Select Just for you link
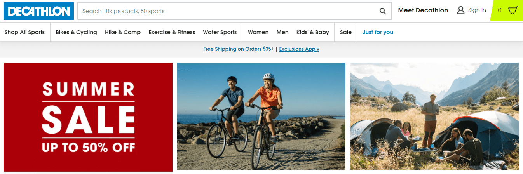This screenshot has height=174, width=523. [378, 32]
